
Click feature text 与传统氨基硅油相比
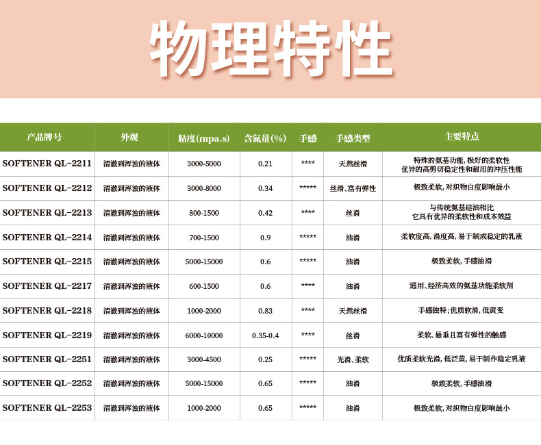tap(462, 207)
